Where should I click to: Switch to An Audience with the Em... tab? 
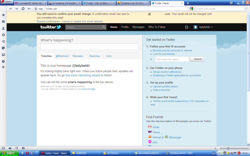[x=65, y=3]
